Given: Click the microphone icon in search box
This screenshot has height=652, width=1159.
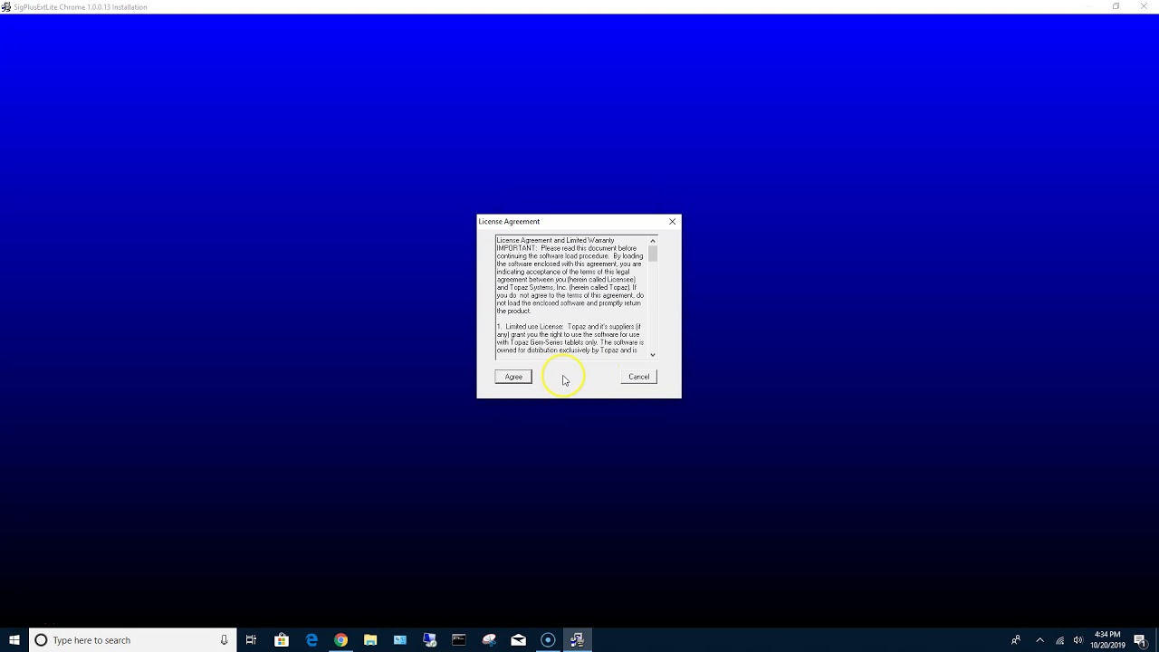Looking at the screenshot, I should click(x=224, y=640).
